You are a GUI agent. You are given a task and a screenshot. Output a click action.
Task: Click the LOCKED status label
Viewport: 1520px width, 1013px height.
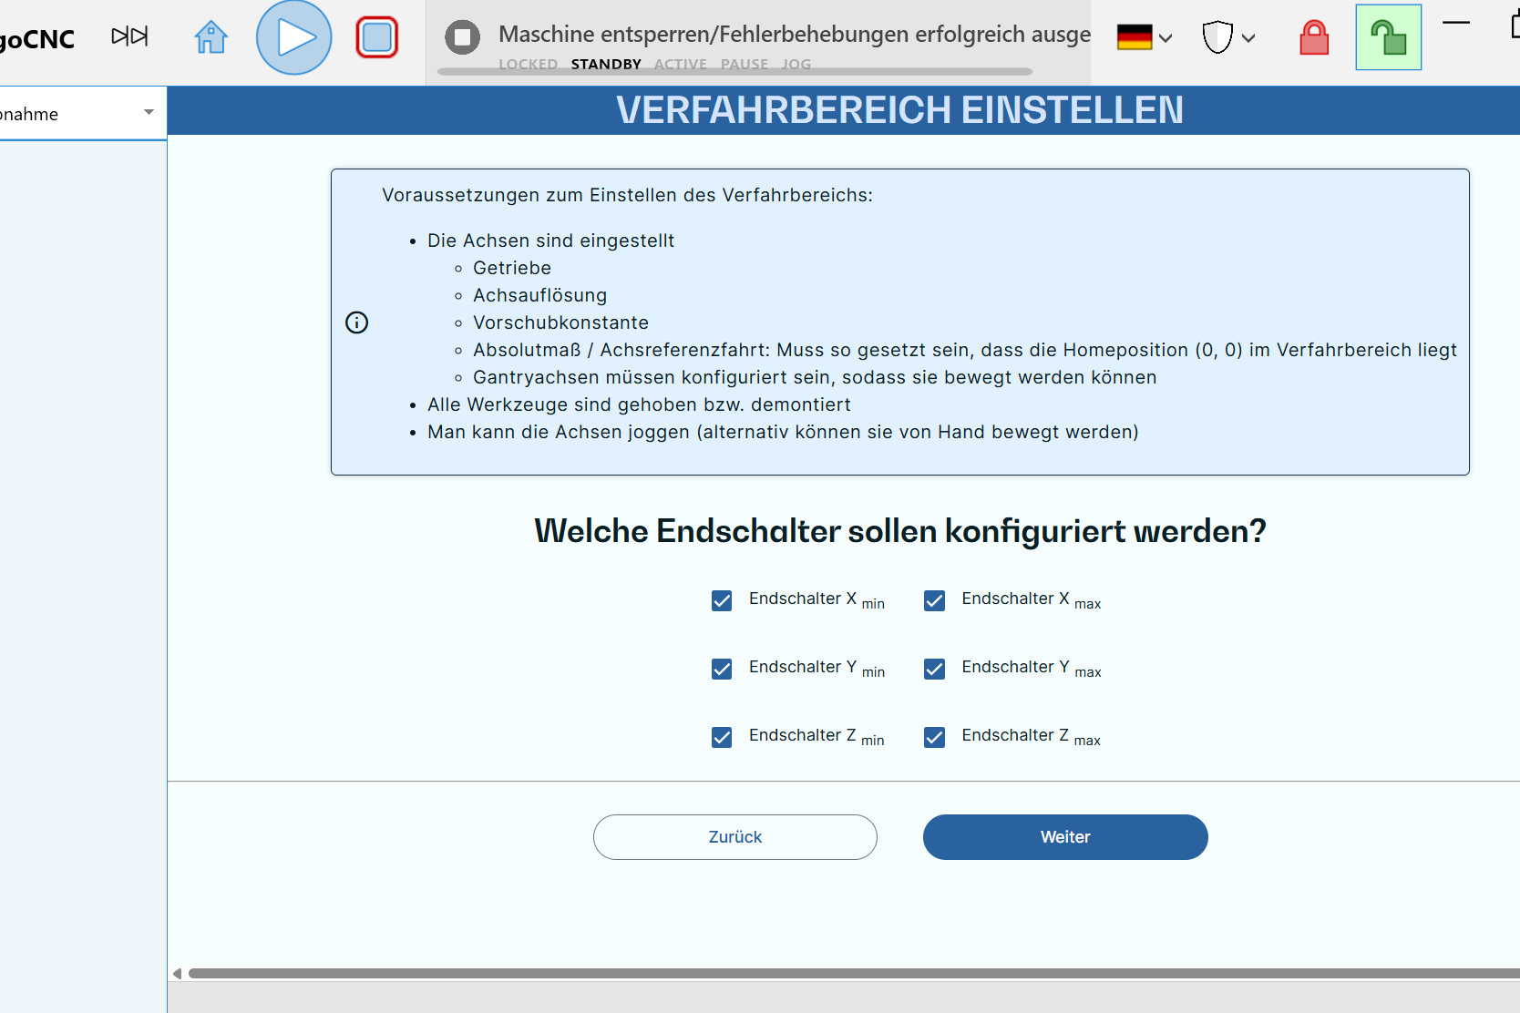pyautogui.click(x=528, y=64)
